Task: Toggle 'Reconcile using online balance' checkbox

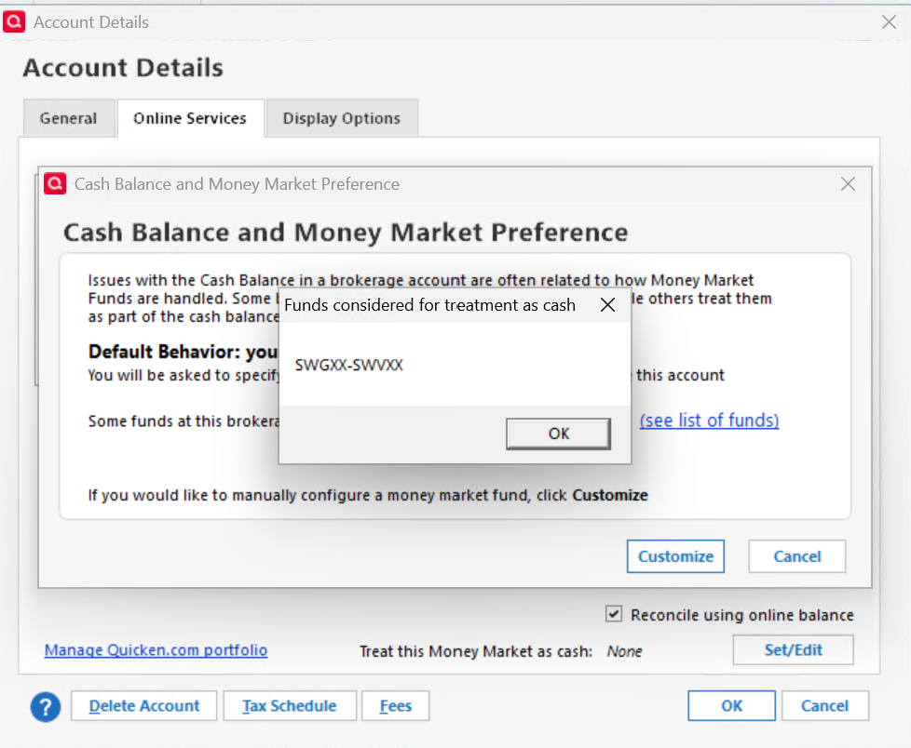Action: [x=614, y=614]
